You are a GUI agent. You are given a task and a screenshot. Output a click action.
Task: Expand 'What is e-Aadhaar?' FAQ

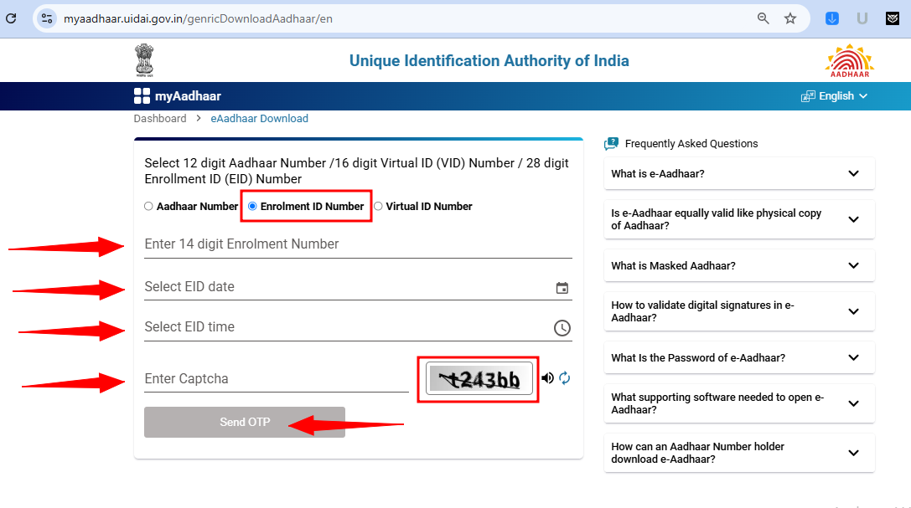(739, 173)
